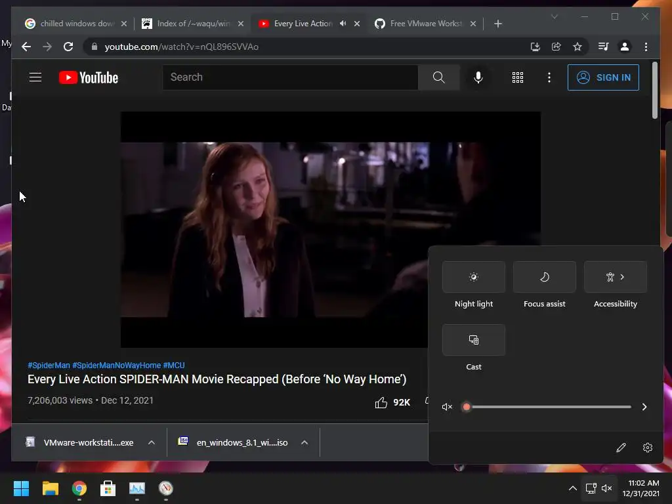Go back in Chrome
The width and height of the screenshot is (672, 504).
[x=26, y=47]
